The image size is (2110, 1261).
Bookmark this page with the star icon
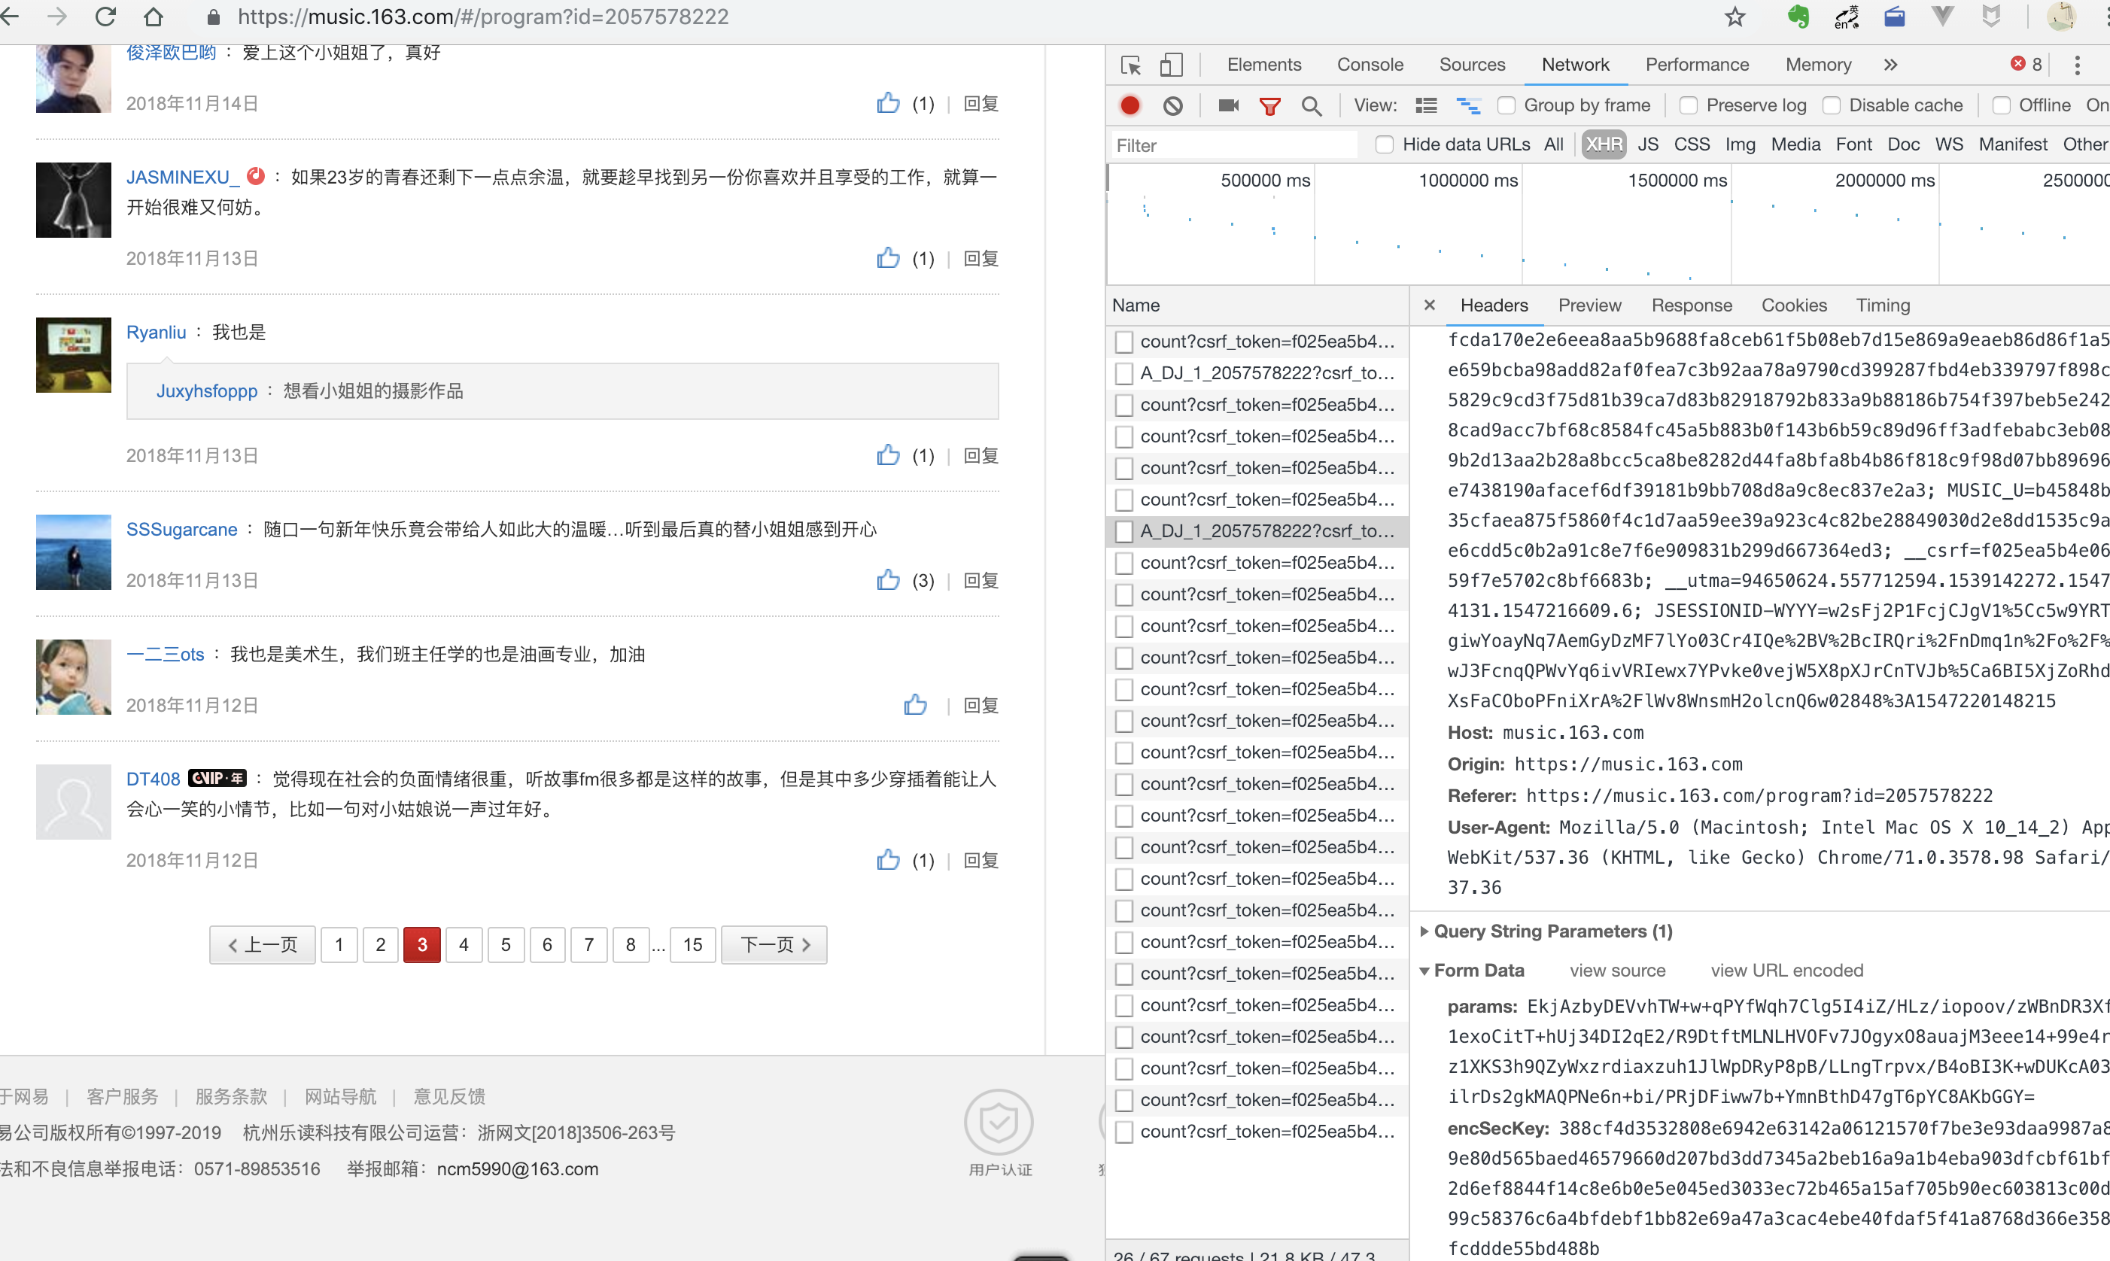[x=1735, y=17]
